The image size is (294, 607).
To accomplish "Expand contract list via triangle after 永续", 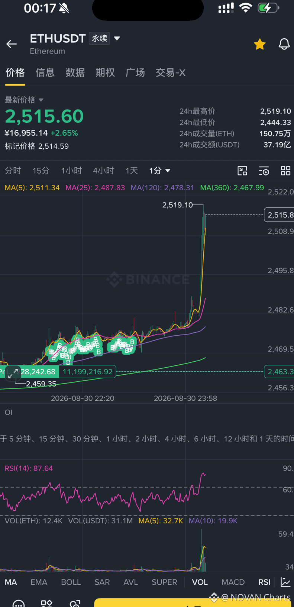I will coord(117,38).
